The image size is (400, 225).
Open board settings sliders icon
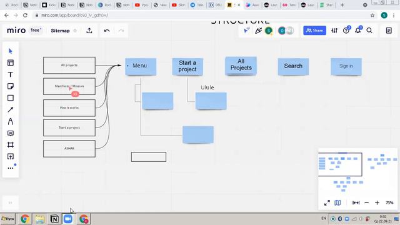[334, 31]
